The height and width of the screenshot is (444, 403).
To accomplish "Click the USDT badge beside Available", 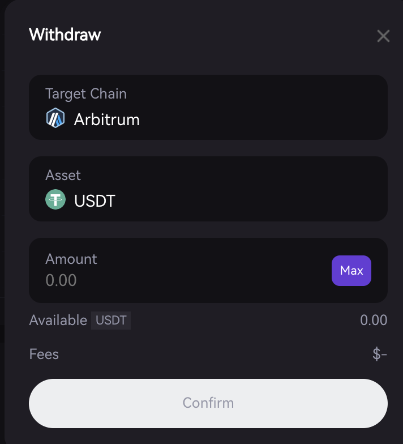I will tap(111, 321).
